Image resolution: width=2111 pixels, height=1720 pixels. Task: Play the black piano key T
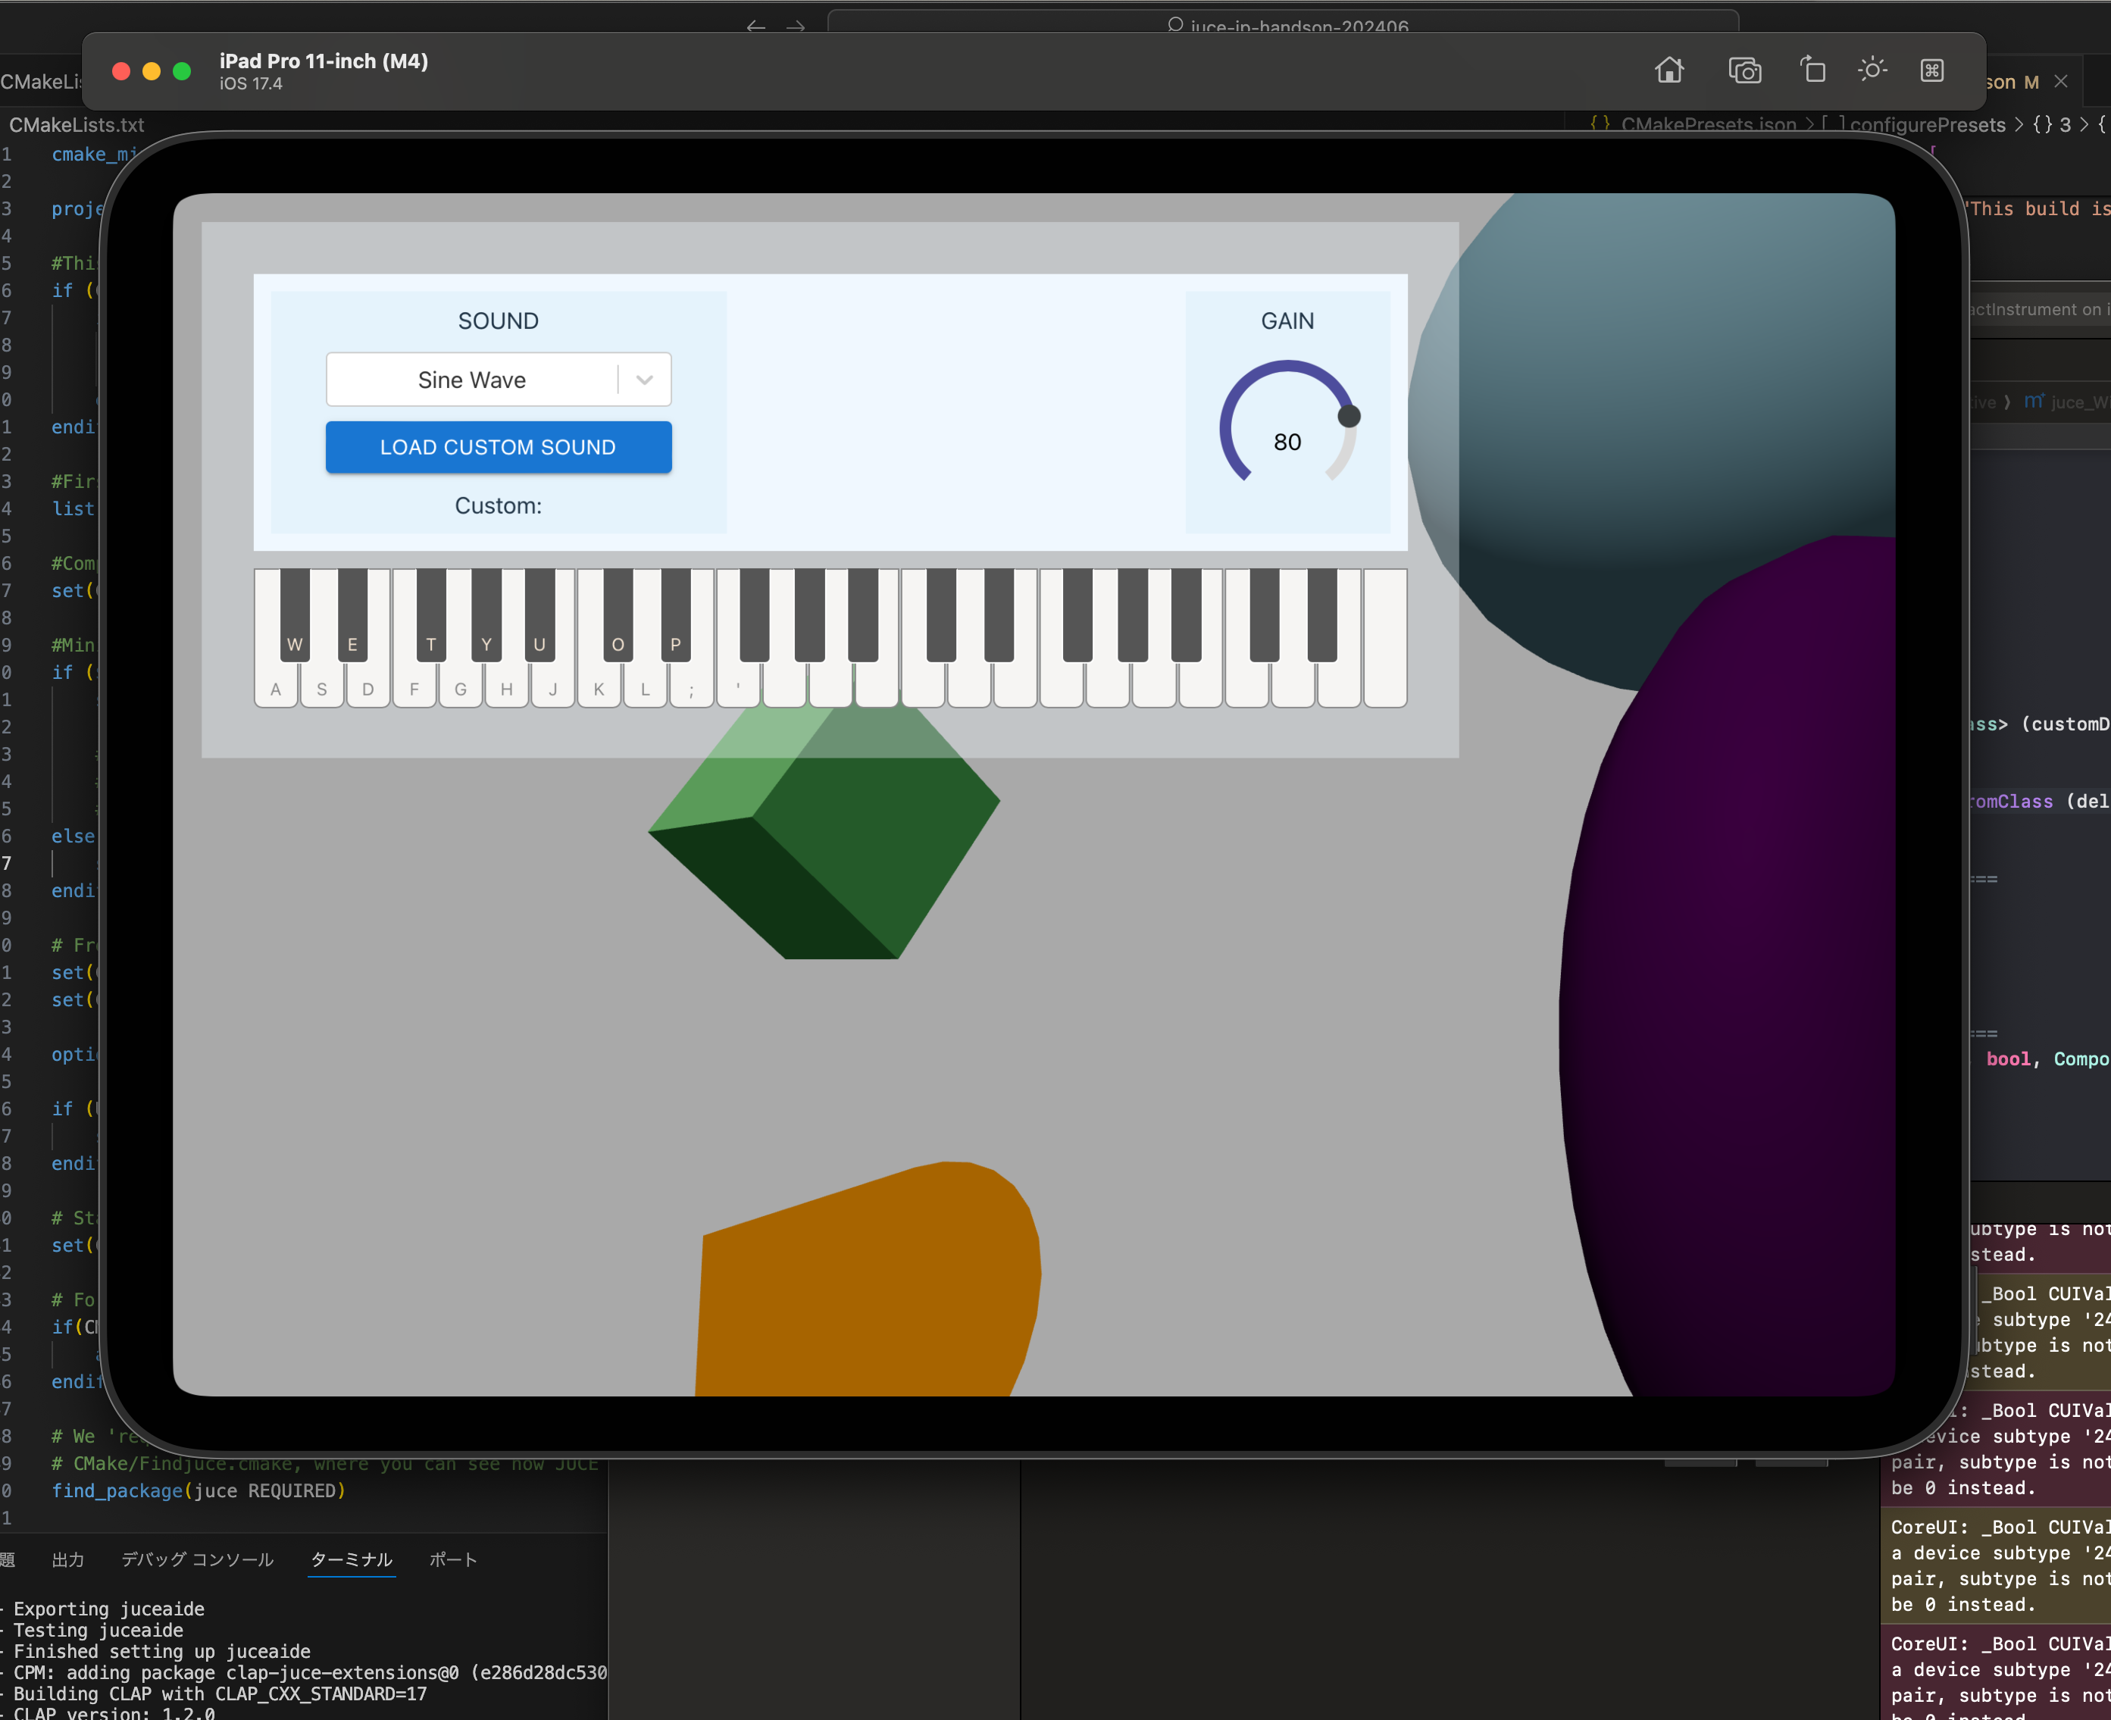click(x=431, y=615)
